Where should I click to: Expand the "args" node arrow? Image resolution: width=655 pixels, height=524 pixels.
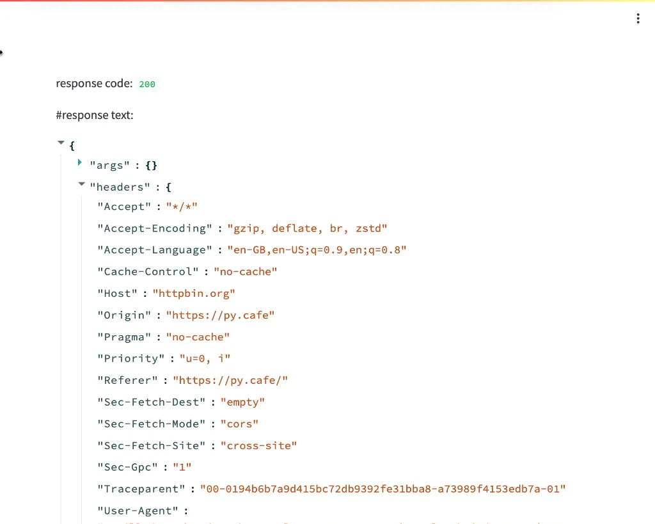pyautogui.click(x=80, y=163)
